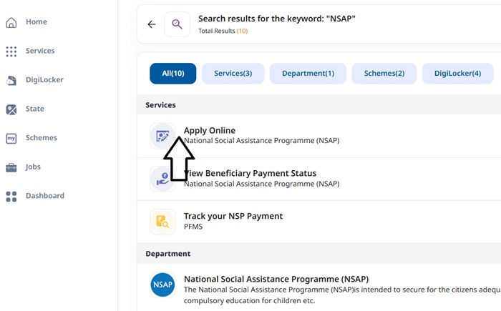Viewport: 501px width, 311px height.
Task: Click the Jobs briefcase icon
Action: pos(11,167)
